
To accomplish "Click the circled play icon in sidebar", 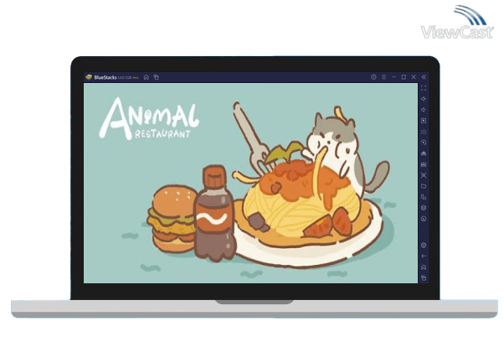I will pyautogui.click(x=424, y=142).
